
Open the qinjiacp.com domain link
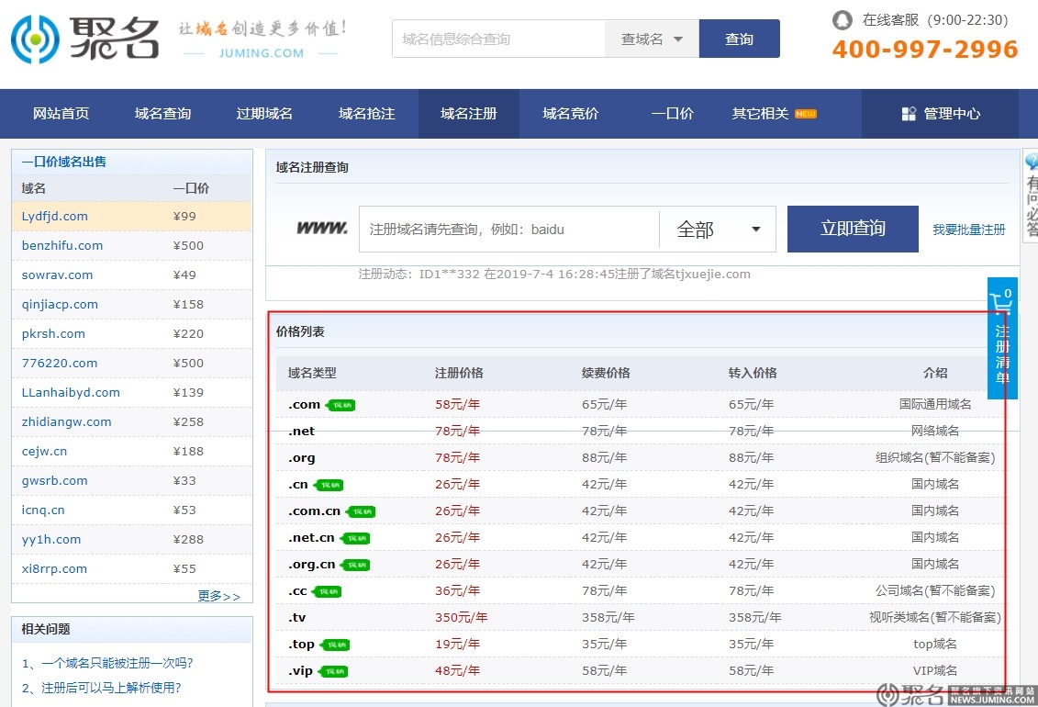tap(60, 305)
